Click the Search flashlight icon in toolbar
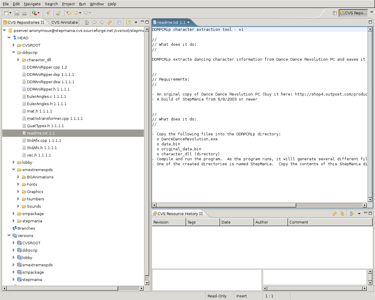The width and height of the screenshot is (375, 300). pos(48,13)
